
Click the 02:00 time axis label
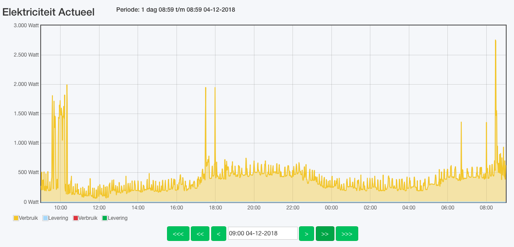coord(370,208)
